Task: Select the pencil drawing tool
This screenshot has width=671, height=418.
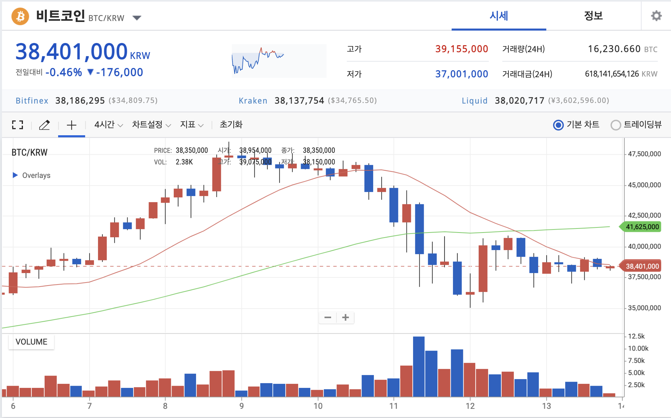Action: 44,125
